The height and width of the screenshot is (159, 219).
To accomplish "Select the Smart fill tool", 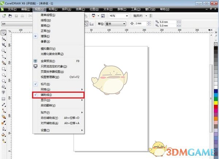I will (x=4, y=63).
